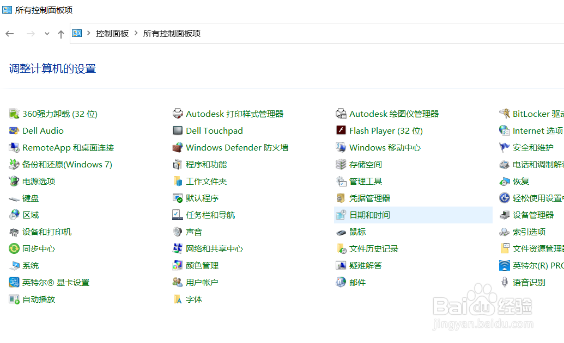Open the 工作文件夹 icon
564x343 pixels.
click(178, 181)
